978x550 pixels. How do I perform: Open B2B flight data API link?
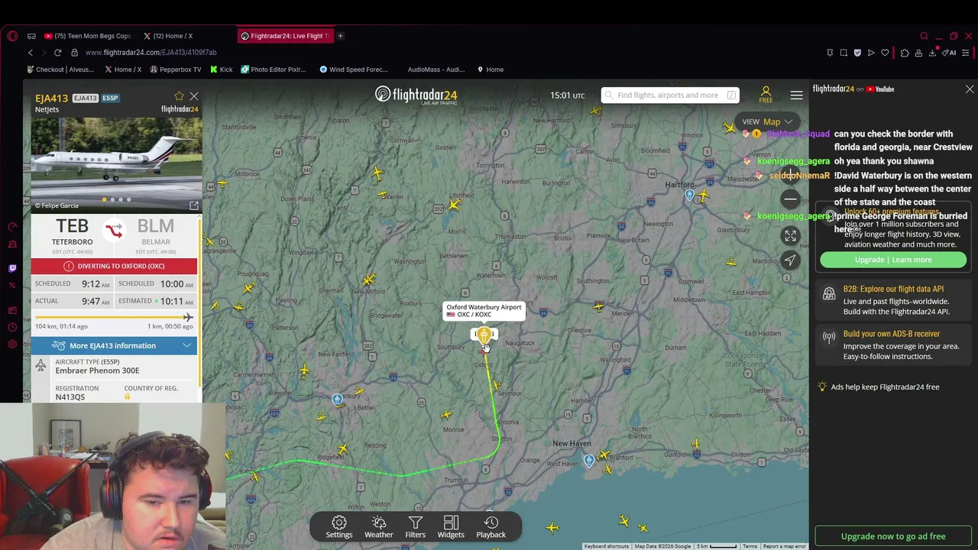coord(893,300)
